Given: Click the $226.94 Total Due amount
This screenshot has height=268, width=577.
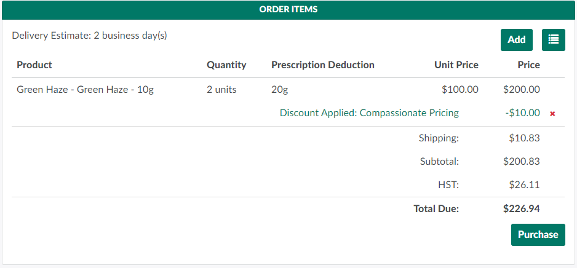Looking at the screenshot, I should coord(521,209).
